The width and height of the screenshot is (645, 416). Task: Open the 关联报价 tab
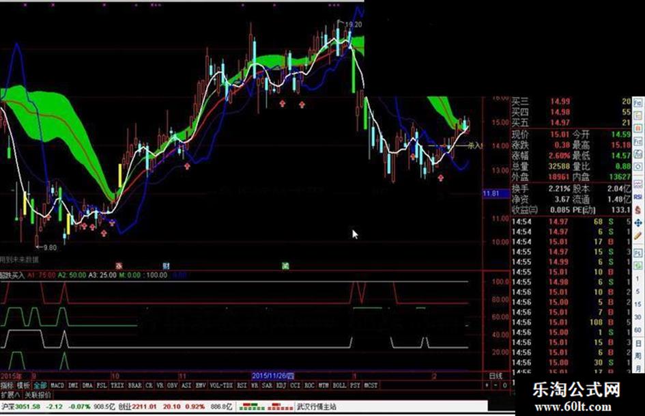38,395
